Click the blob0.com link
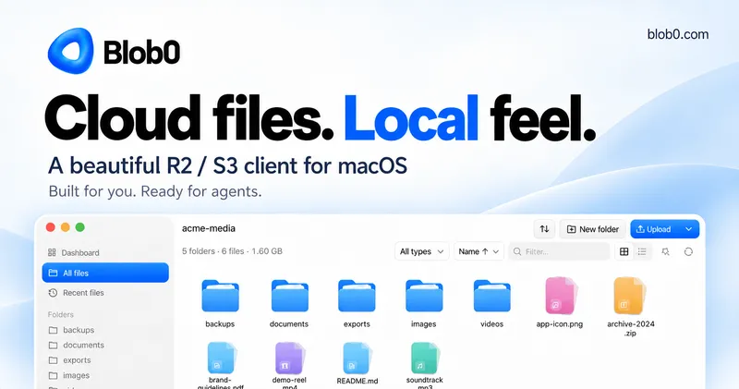The width and height of the screenshot is (739, 389). coord(678,34)
